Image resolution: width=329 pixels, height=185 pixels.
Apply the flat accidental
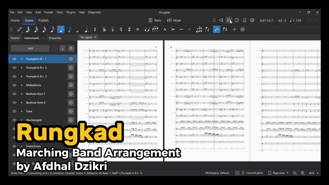pos(113,30)
